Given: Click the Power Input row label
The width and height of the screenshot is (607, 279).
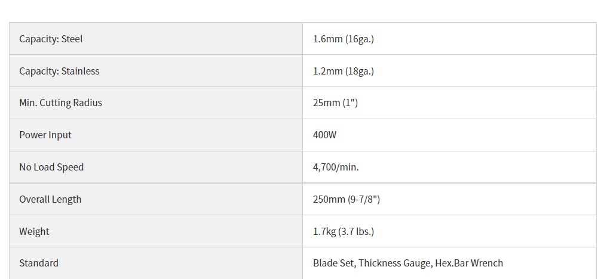Looking at the screenshot, I should pos(45,135).
